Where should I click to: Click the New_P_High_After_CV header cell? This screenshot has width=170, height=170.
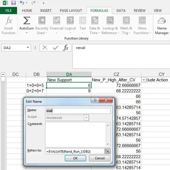116,80
